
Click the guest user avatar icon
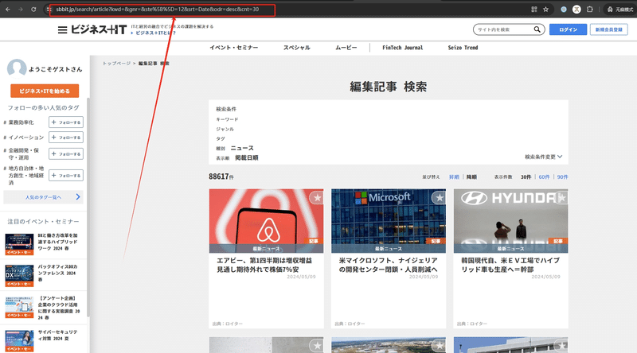click(17, 68)
